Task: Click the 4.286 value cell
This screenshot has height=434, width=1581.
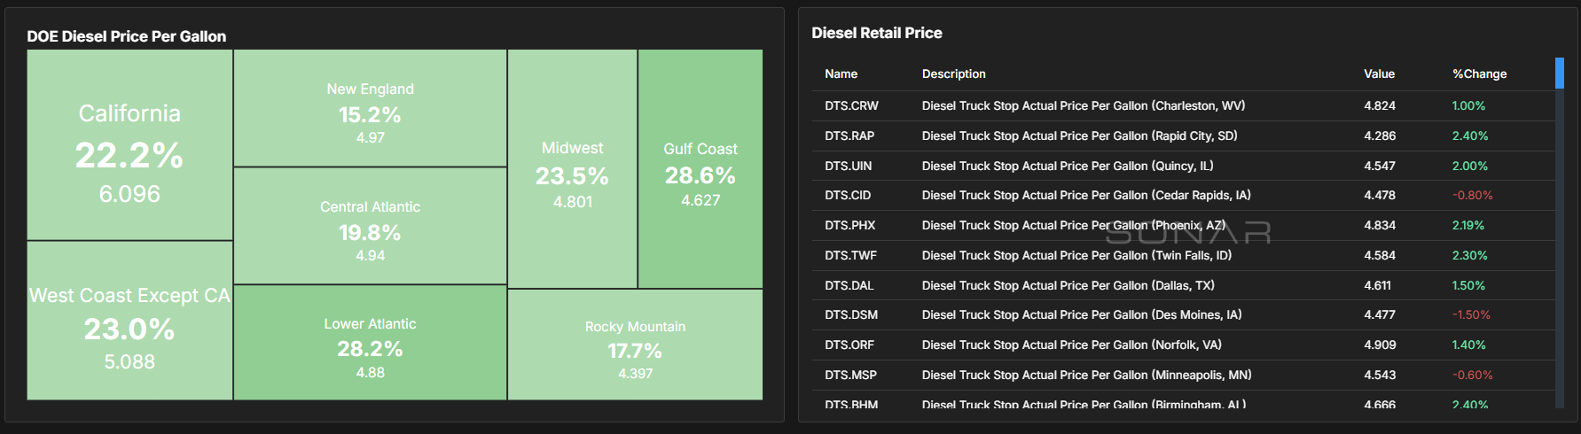Action: click(x=1379, y=136)
